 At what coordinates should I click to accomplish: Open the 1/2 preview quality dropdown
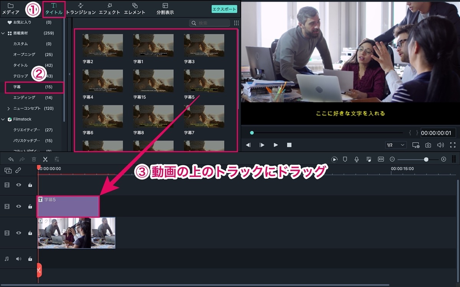396,145
